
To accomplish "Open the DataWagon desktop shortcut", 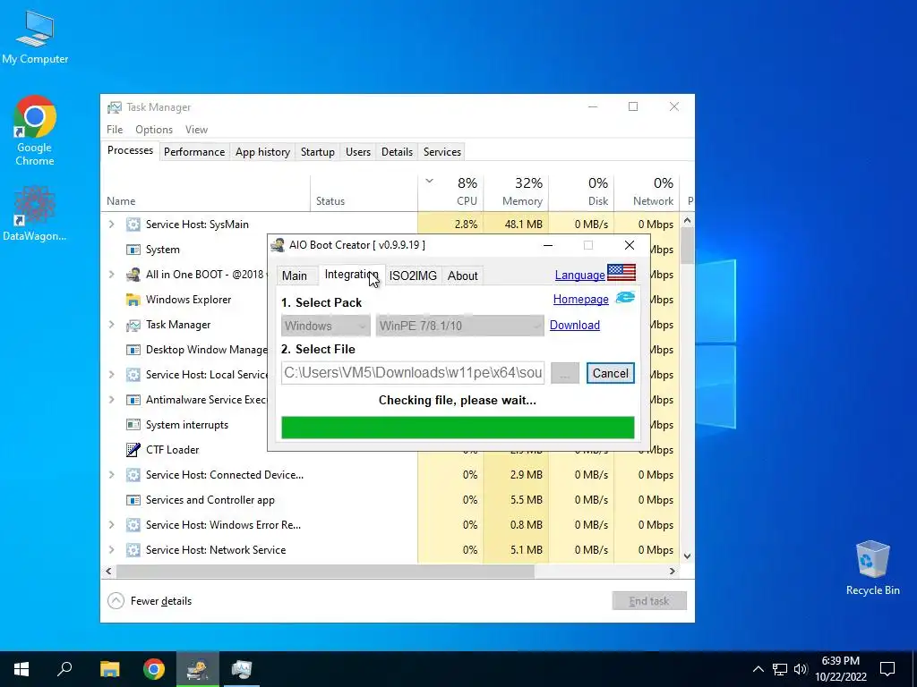I will [35, 213].
